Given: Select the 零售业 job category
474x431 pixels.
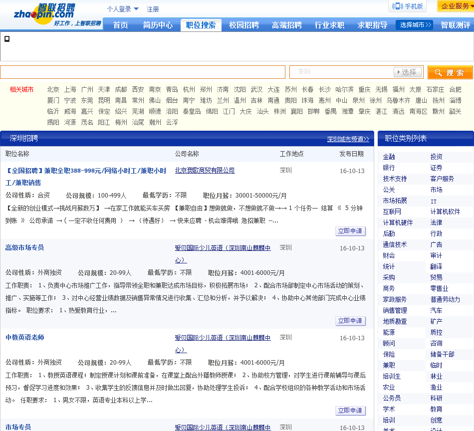Looking at the screenshot, I should point(439,288).
